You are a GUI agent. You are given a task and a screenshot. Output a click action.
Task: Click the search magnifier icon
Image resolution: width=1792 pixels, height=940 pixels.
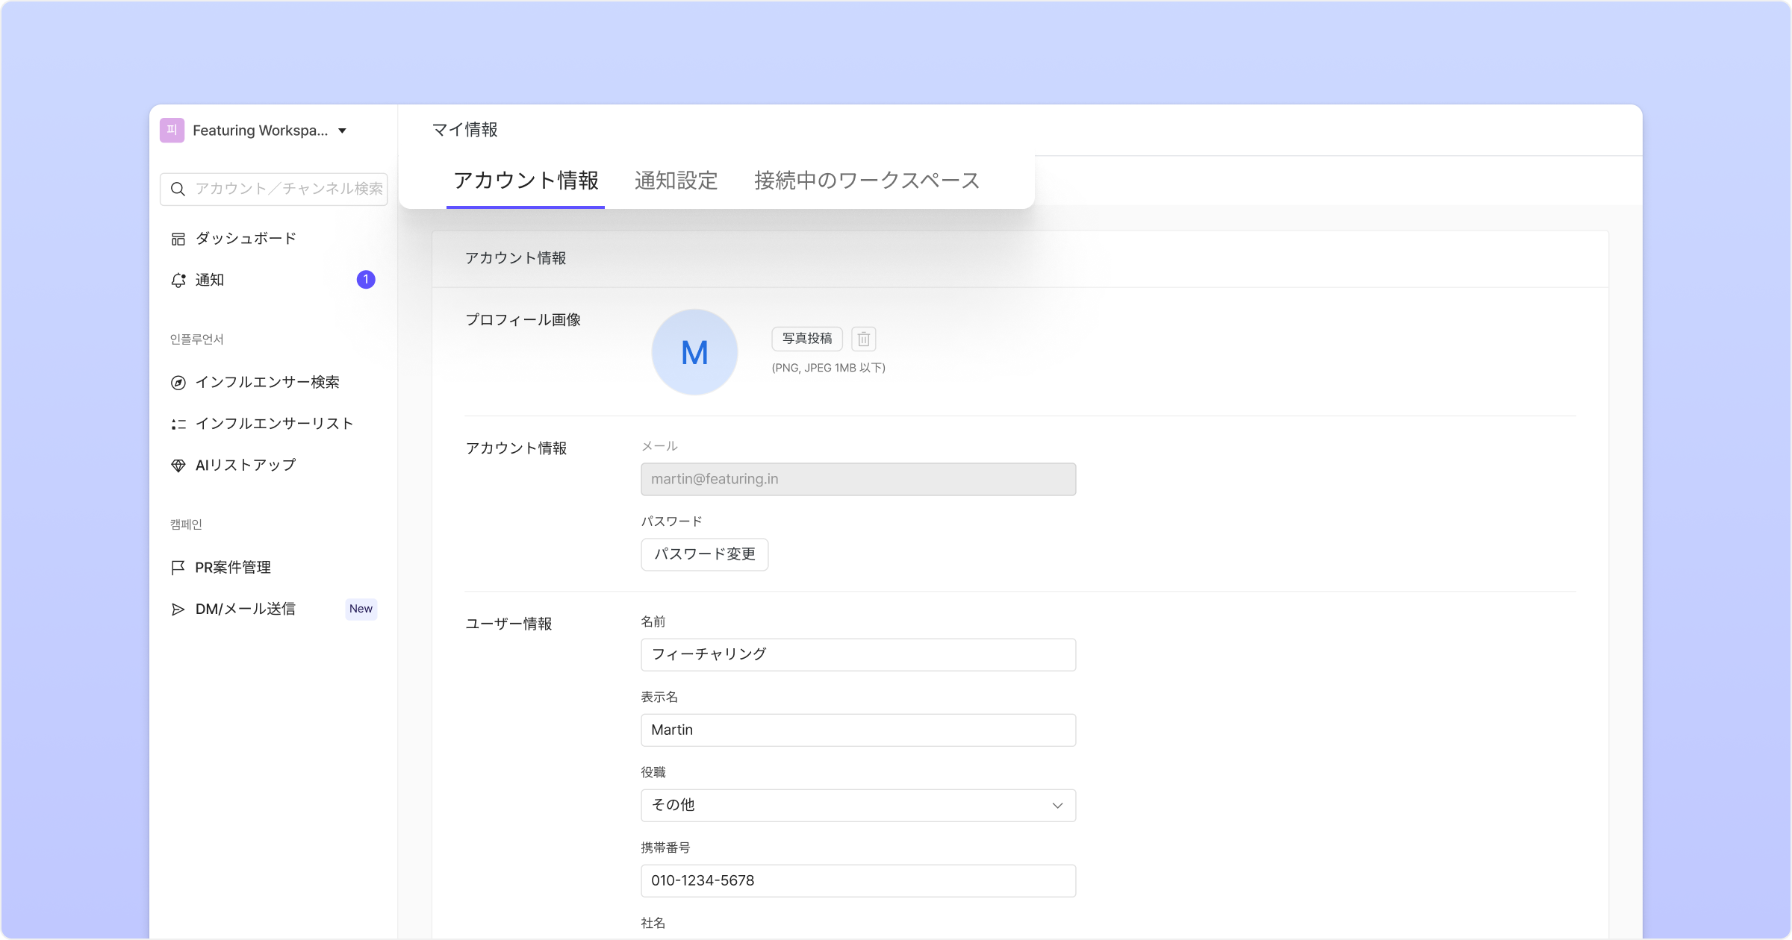coord(178,189)
